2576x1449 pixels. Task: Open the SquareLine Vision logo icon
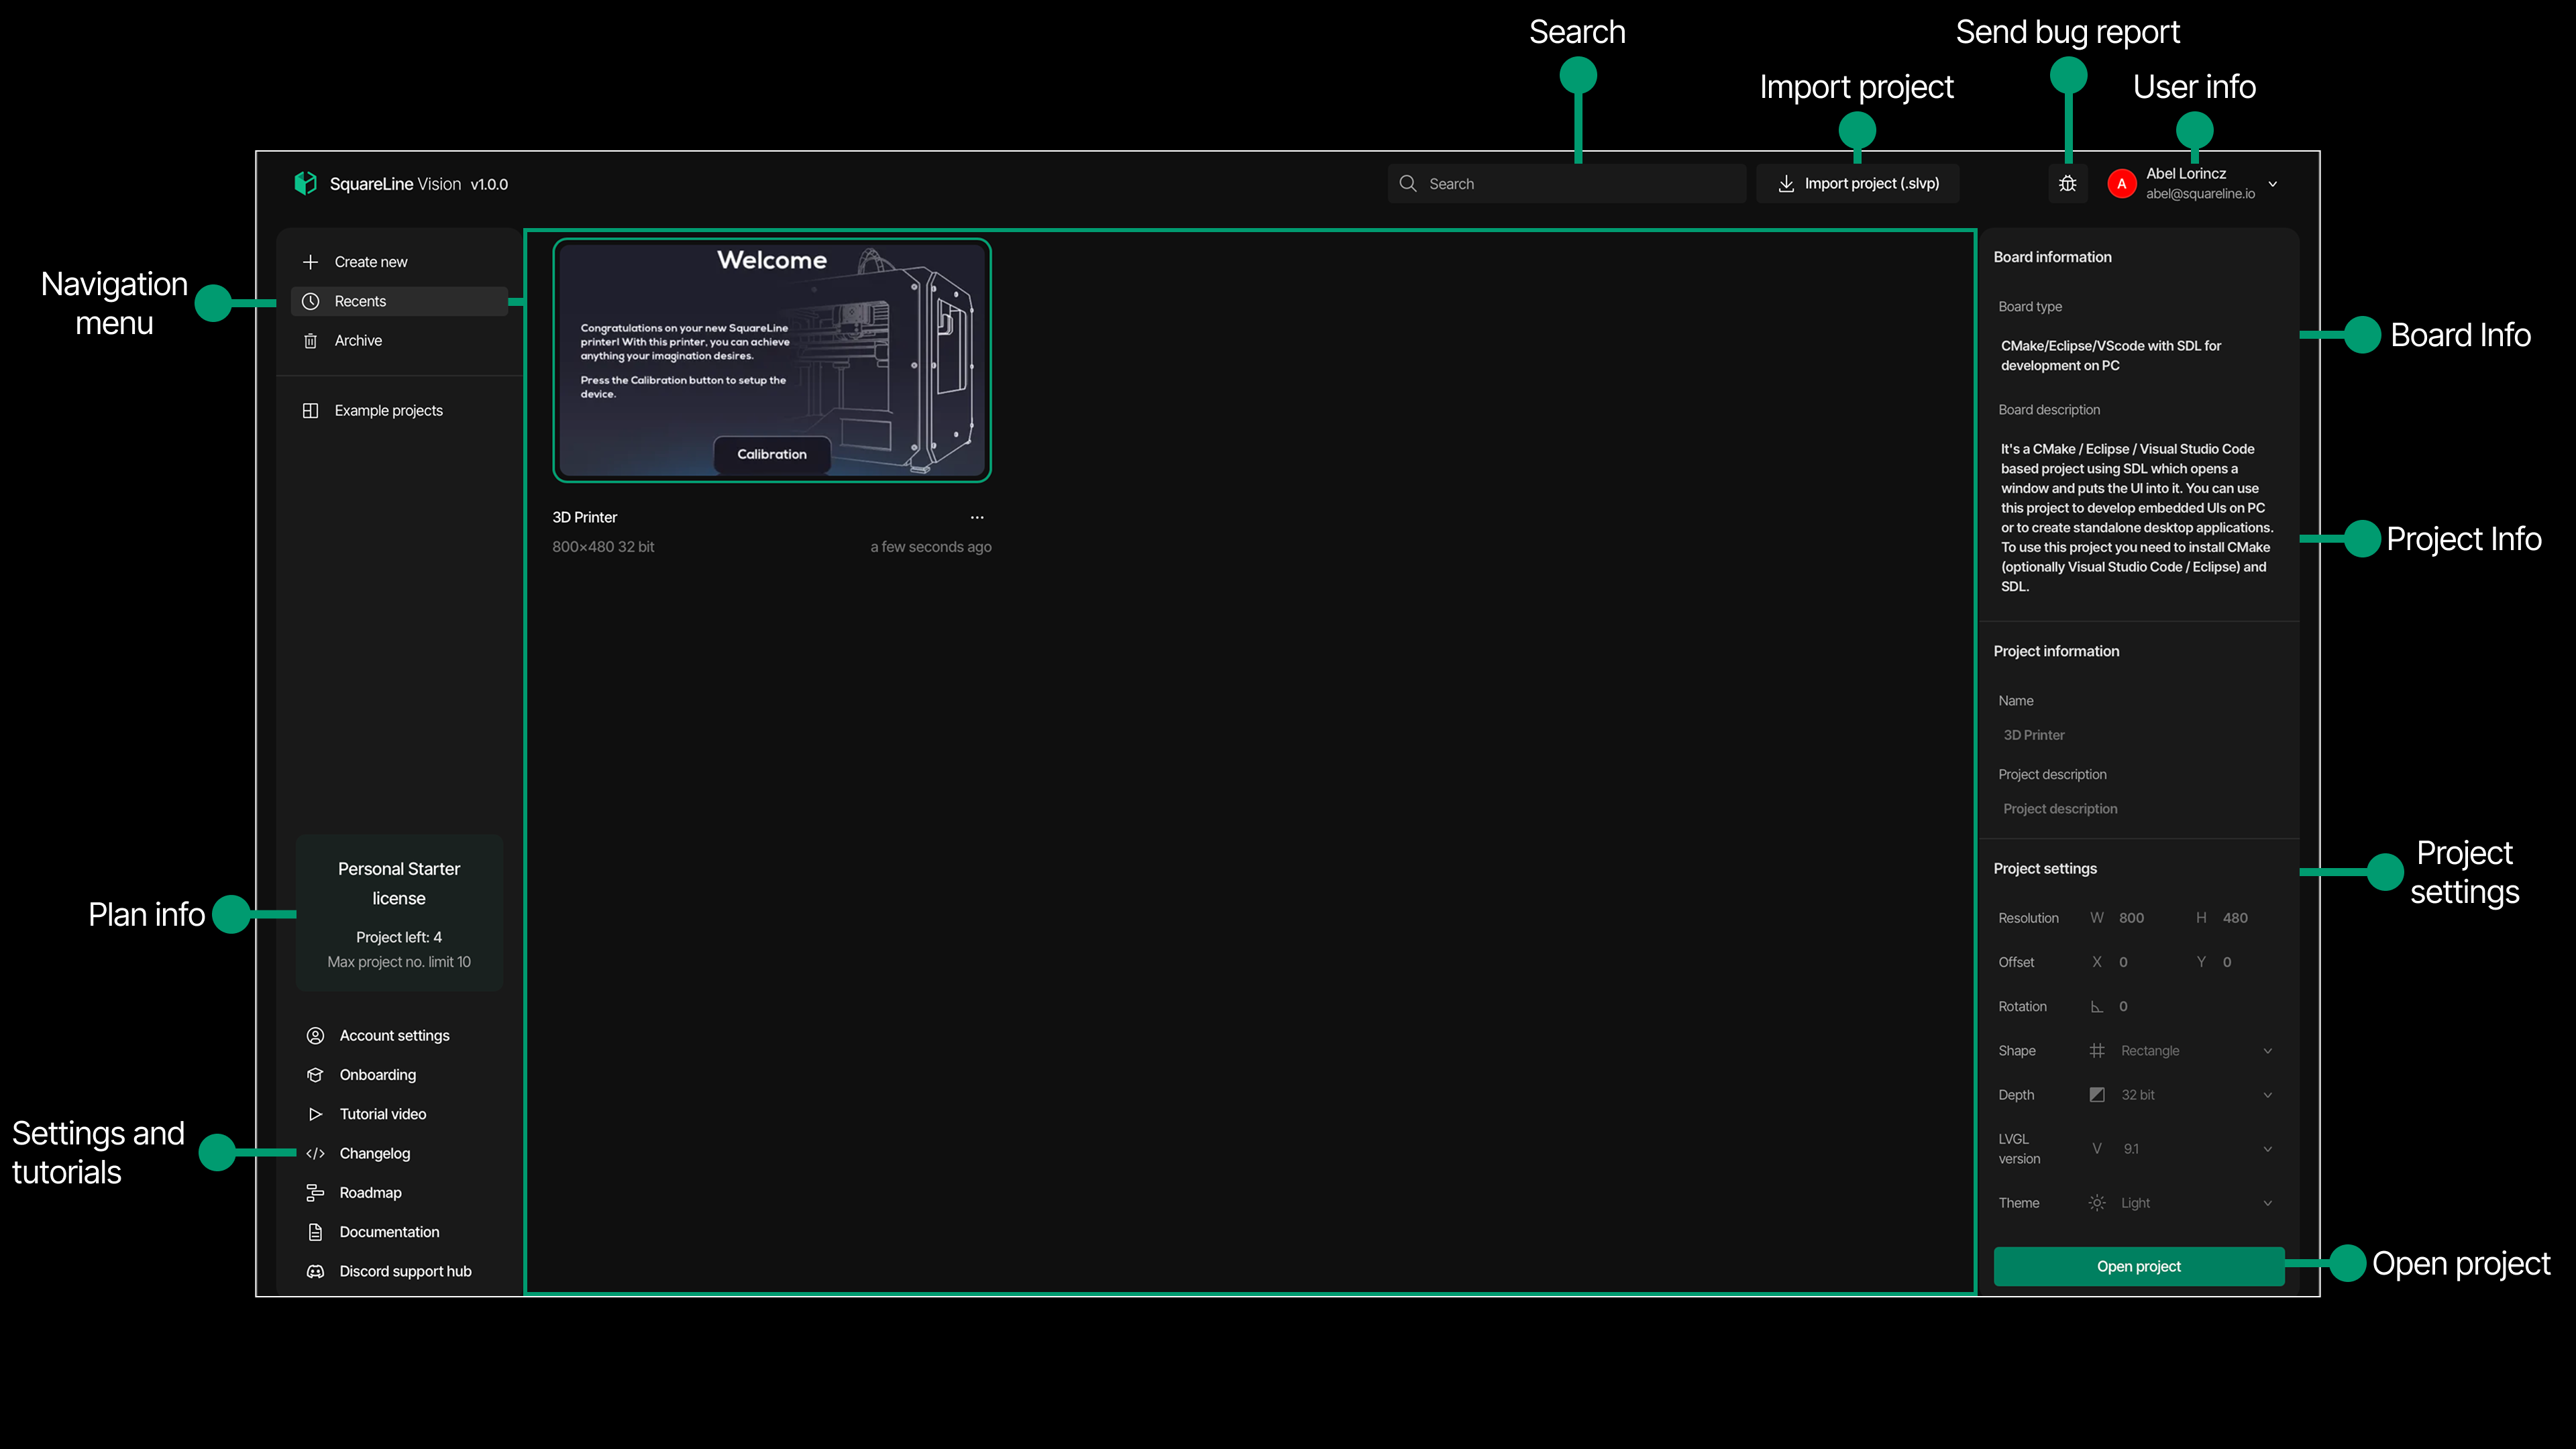306,183
